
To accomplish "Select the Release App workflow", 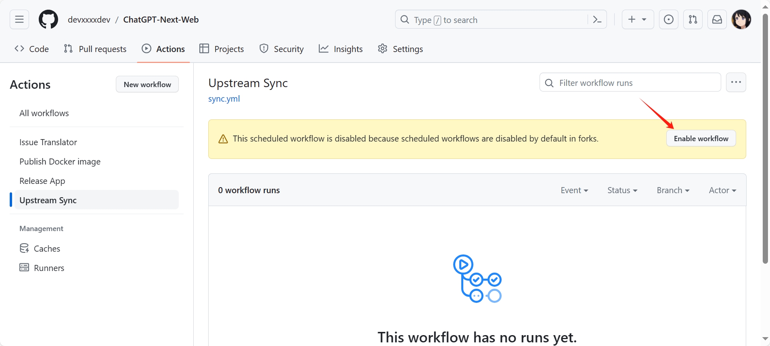I will pos(96,181).
